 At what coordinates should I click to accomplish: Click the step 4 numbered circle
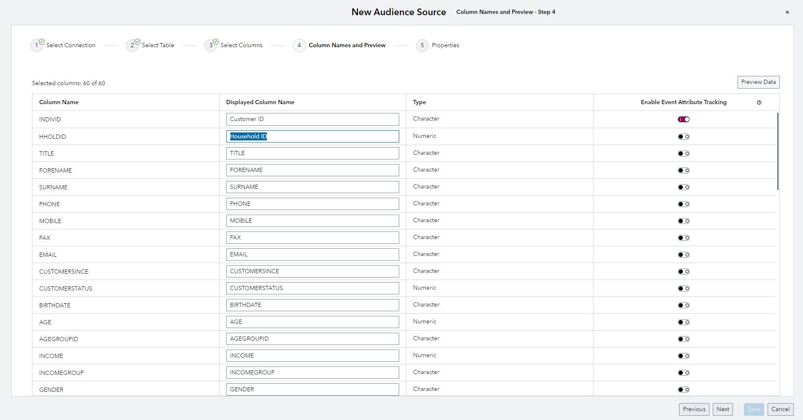[x=299, y=45]
